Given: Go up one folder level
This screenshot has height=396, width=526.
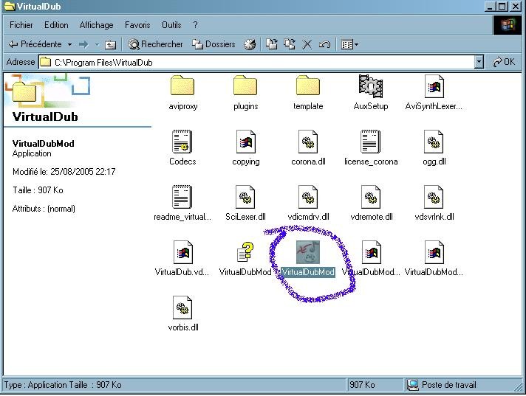Looking at the screenshot, I should tap(110, 44).
